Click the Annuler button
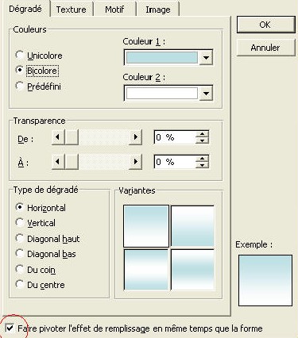Image resolution: width=298 pixels, height=338 pixels. pos(265,48)
